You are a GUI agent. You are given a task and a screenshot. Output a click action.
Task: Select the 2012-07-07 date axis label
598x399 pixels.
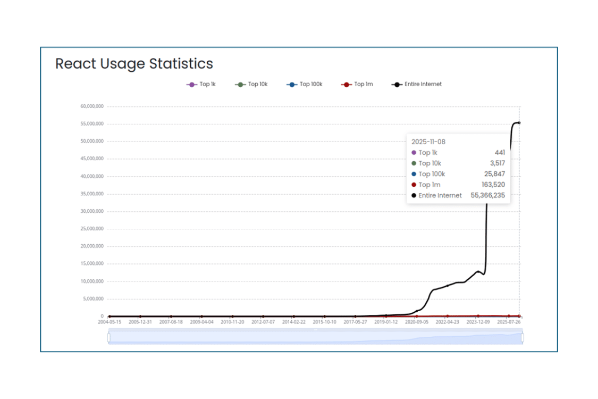pos(263,322)
